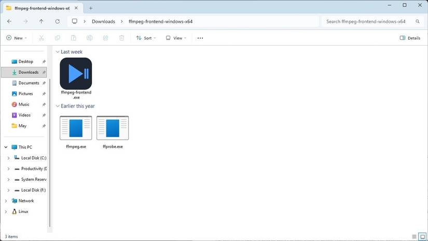Open Pictures in the sidebar
428x241 pixels.
24,93
